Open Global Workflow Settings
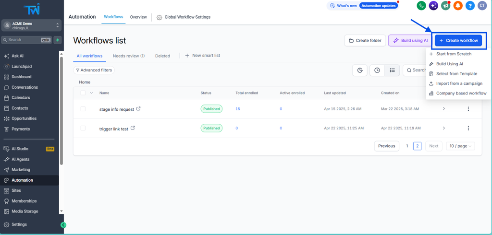Screen dimensions: 492x235 [184, 17]
